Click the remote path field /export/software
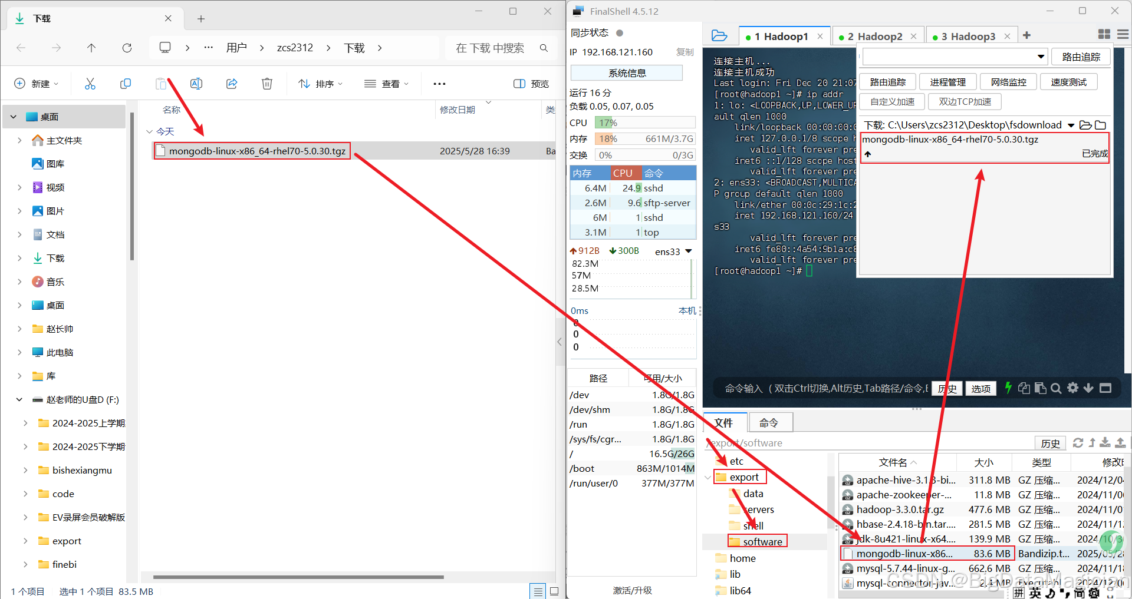Screen dimensions: 1132x599 [869, 443]
